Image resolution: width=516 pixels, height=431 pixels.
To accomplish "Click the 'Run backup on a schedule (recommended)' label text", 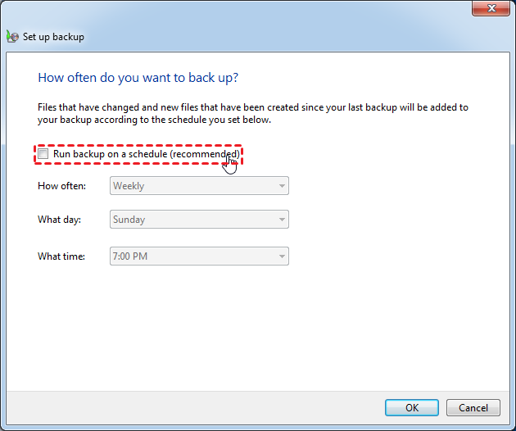I will tap(146, 154).
